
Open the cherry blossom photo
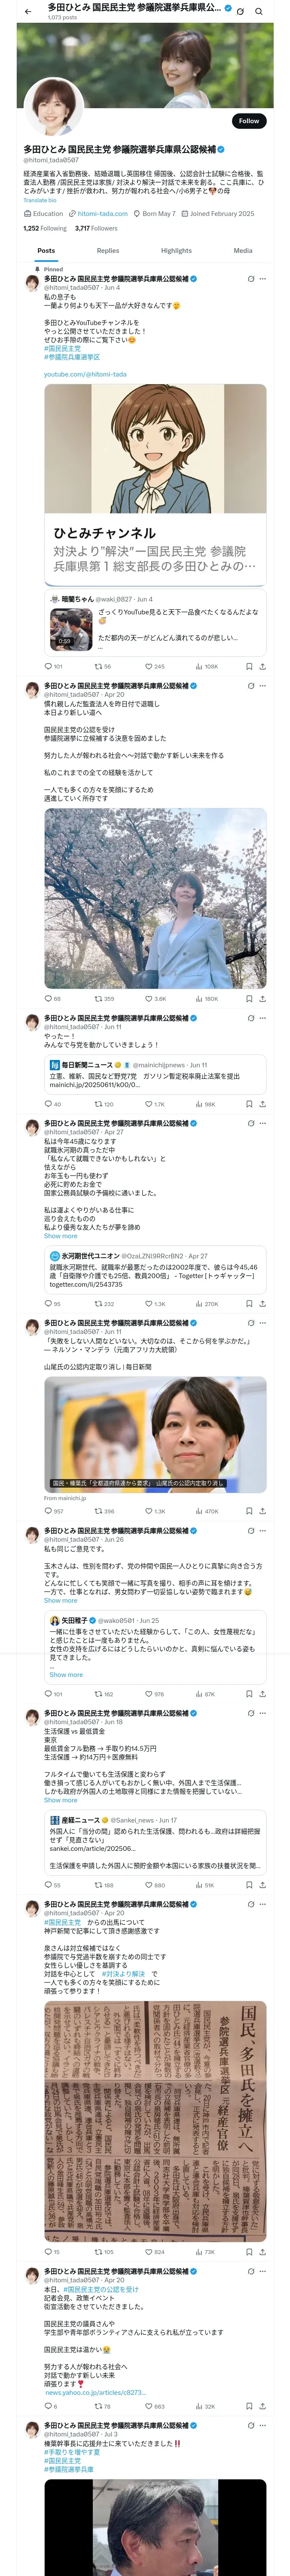pos(155,899)
